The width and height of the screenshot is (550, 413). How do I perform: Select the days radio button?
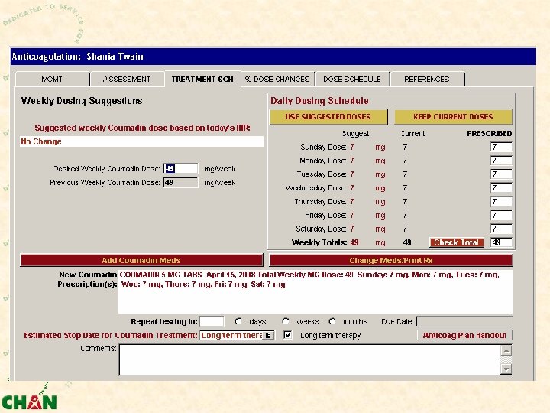238,321
